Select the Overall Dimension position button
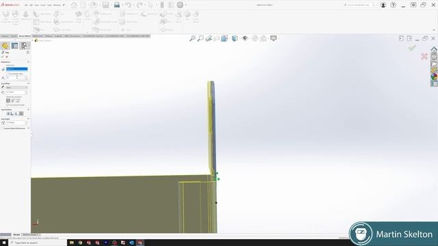This screenshot has width=438, height=246. 18,100
